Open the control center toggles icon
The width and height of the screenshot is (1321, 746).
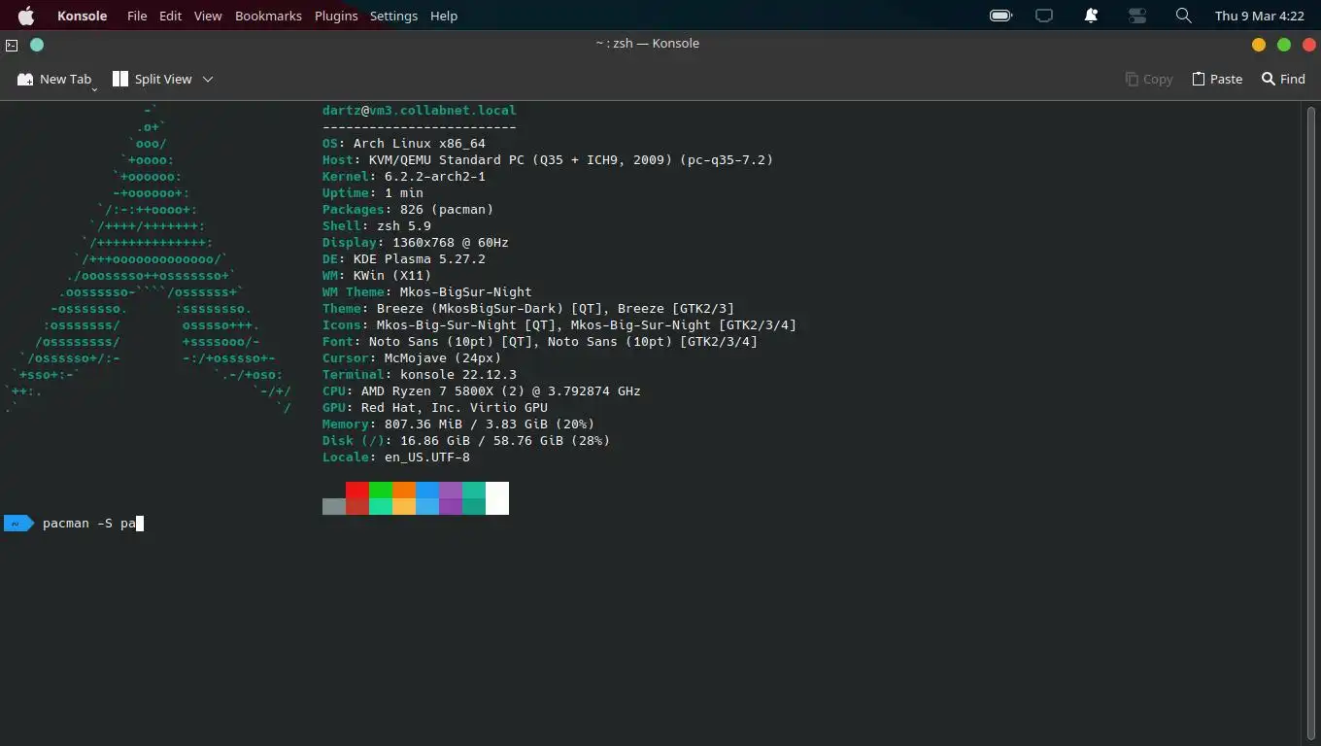point(1136,16)
